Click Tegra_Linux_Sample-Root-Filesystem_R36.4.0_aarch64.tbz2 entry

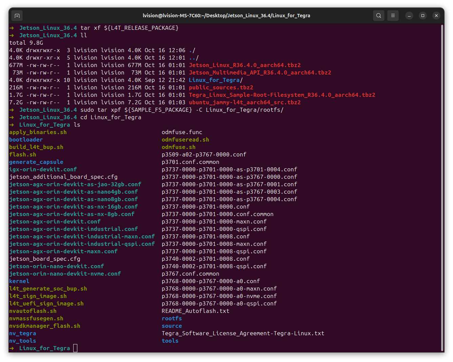pos(282,95)
